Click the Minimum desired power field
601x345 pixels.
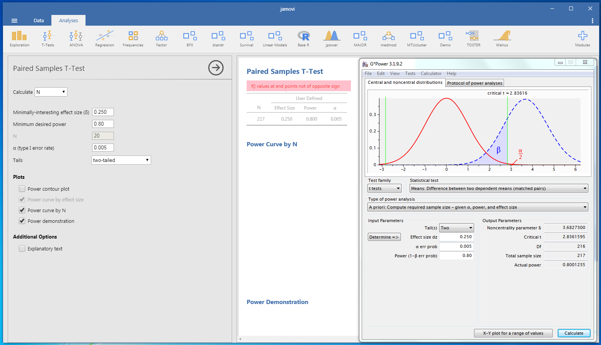(x=103, y=124)
